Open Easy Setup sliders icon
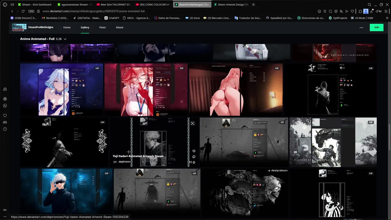This screenshot has width=391, height=220. pos(386,11)
